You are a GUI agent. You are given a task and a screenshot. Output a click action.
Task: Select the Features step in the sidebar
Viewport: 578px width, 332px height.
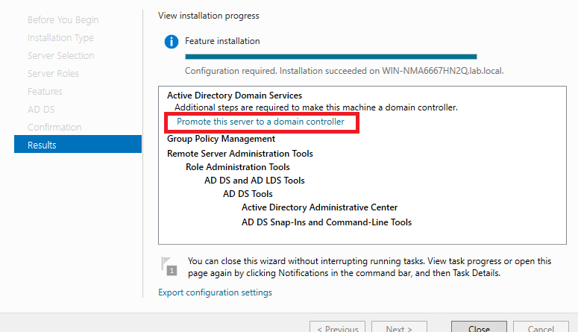pos(45,91)
